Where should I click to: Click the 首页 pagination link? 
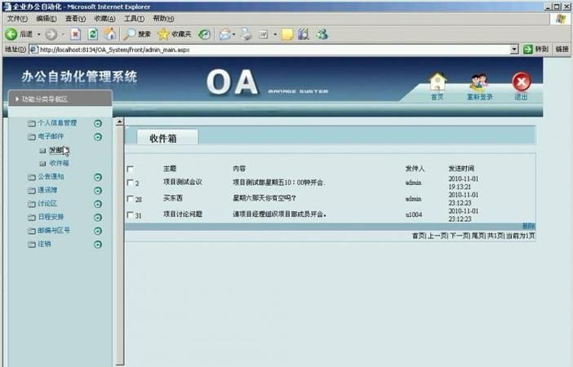(x=419, y=236)
